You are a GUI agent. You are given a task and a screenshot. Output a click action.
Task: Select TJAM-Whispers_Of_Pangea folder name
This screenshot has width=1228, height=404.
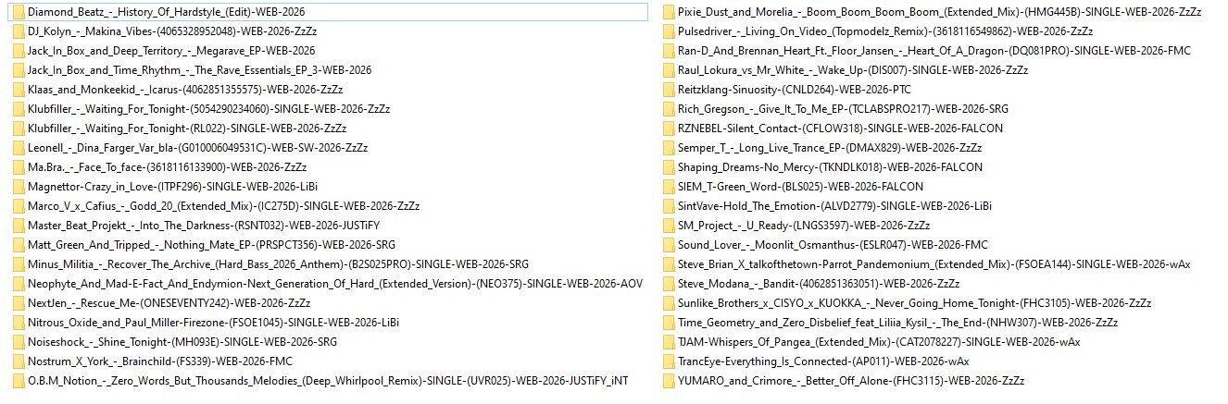(879, 342)
